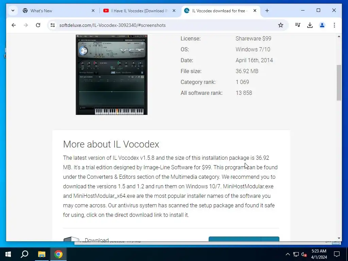Switch to the I Have IL Vocodex YouTube tab
Viewport: 348px width, 261px height.
tap(140, 11)
